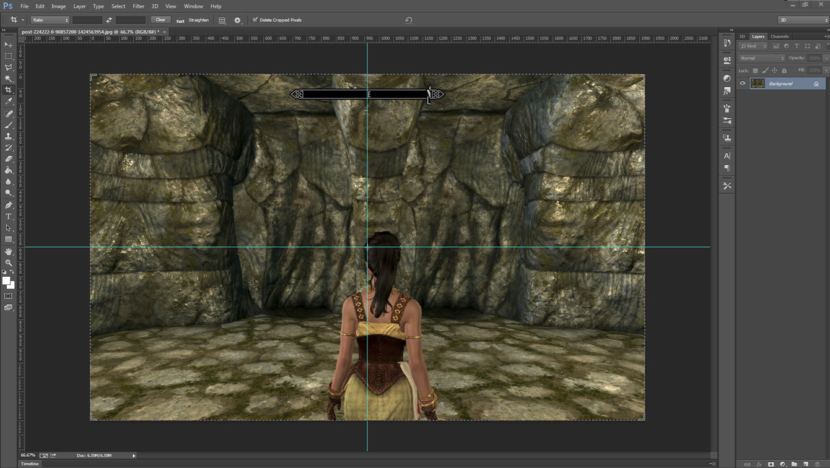
Task: Select the Blur tool
Action: (x=9, y=181)
